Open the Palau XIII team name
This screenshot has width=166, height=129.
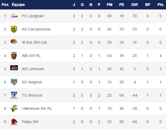click(x=30, y=122)
